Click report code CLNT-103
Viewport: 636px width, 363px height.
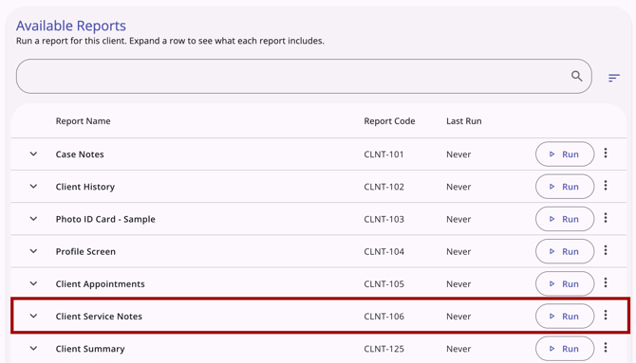(x=384, y=219)
